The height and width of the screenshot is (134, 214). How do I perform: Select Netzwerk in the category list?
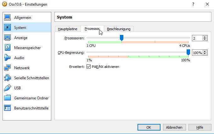point(22,68)
